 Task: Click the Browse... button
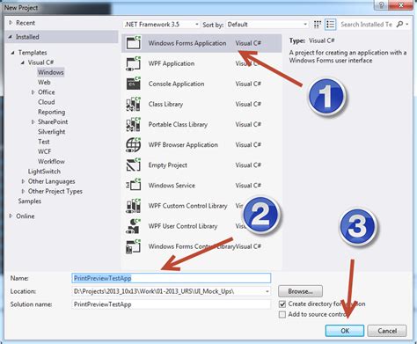(x=300, y=291)
